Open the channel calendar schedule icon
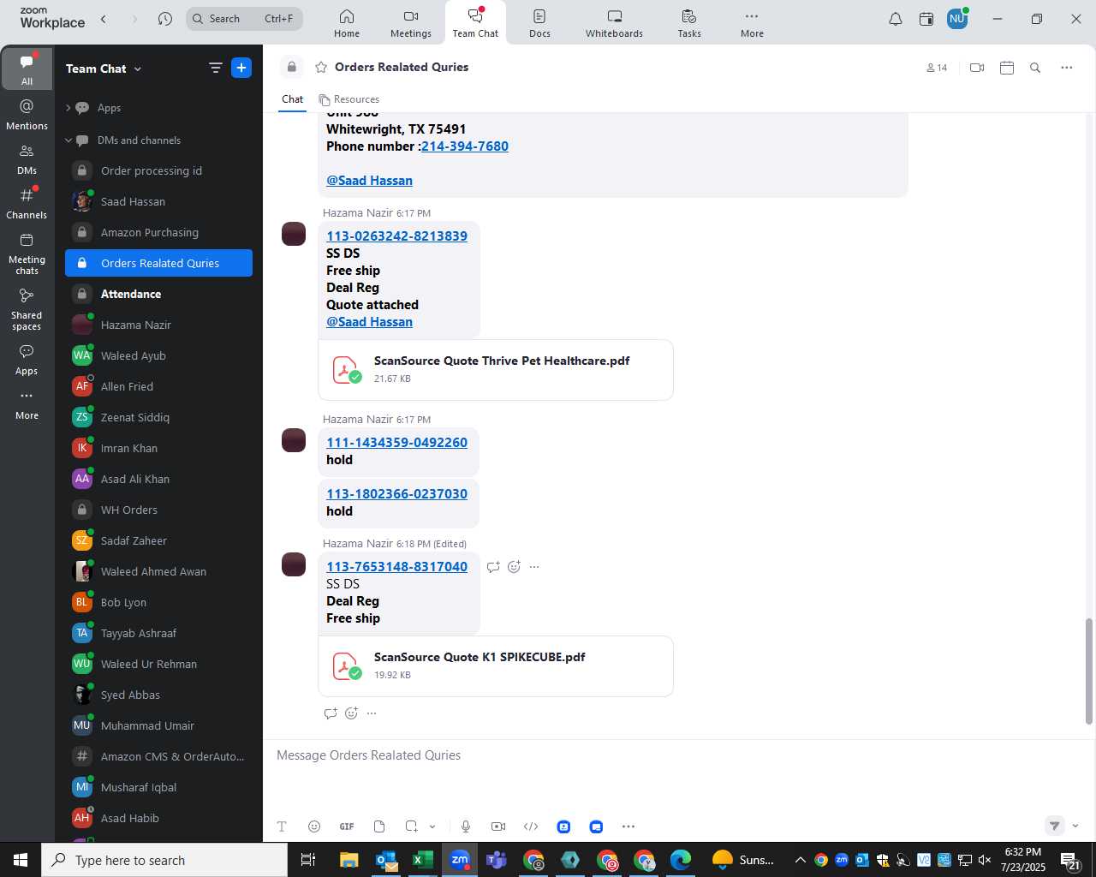Image resolution: width=1096 pixels, height=877 pixels. [x=1007, y=68]
